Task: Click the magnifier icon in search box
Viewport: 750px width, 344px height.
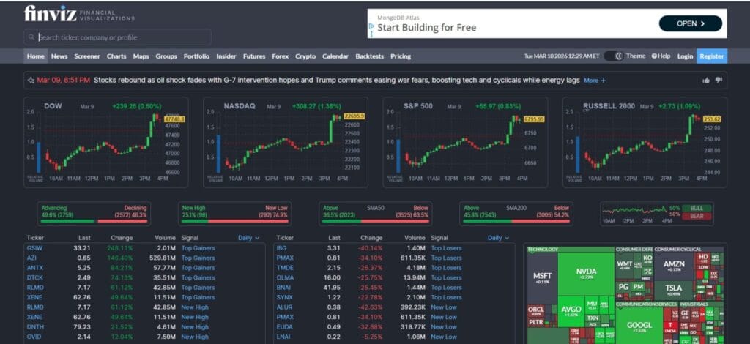Action: [x=31, y=37]
